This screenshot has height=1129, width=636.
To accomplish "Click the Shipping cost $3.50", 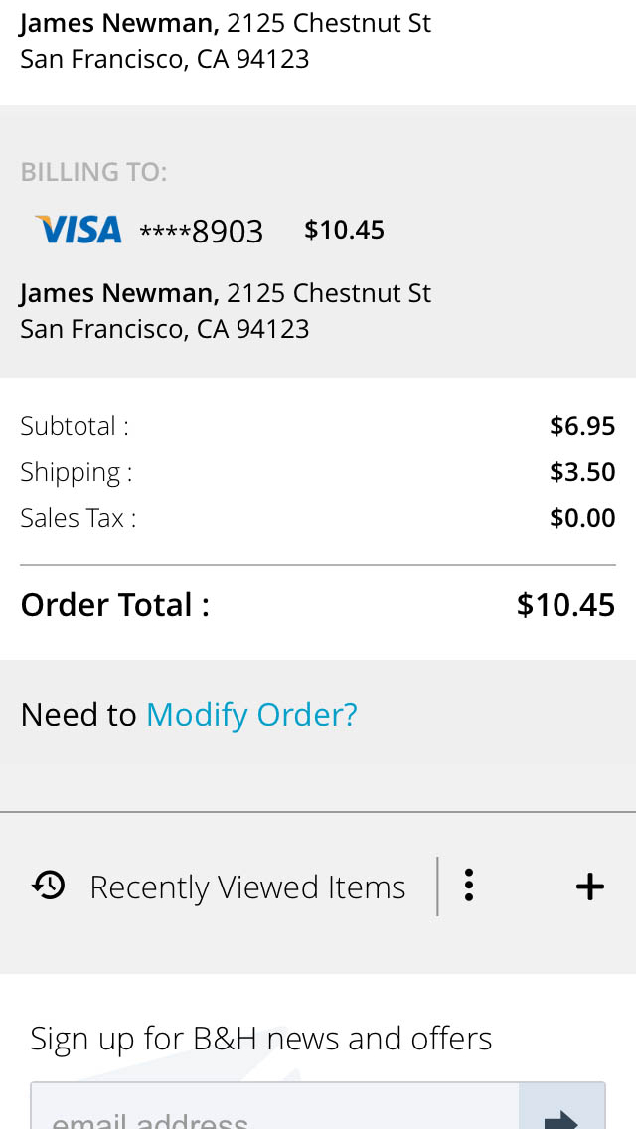I will tap(582, 472).
